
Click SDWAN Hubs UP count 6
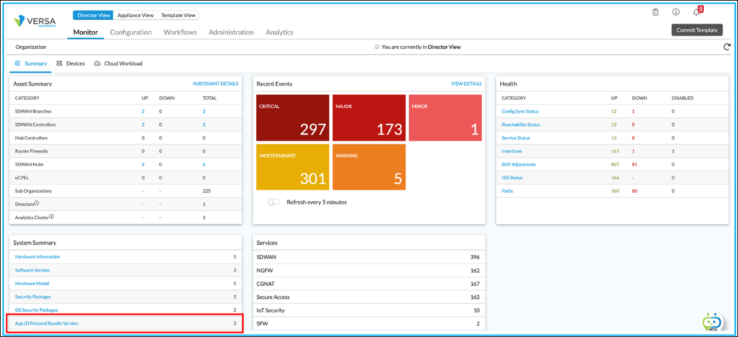click(143, 164)
